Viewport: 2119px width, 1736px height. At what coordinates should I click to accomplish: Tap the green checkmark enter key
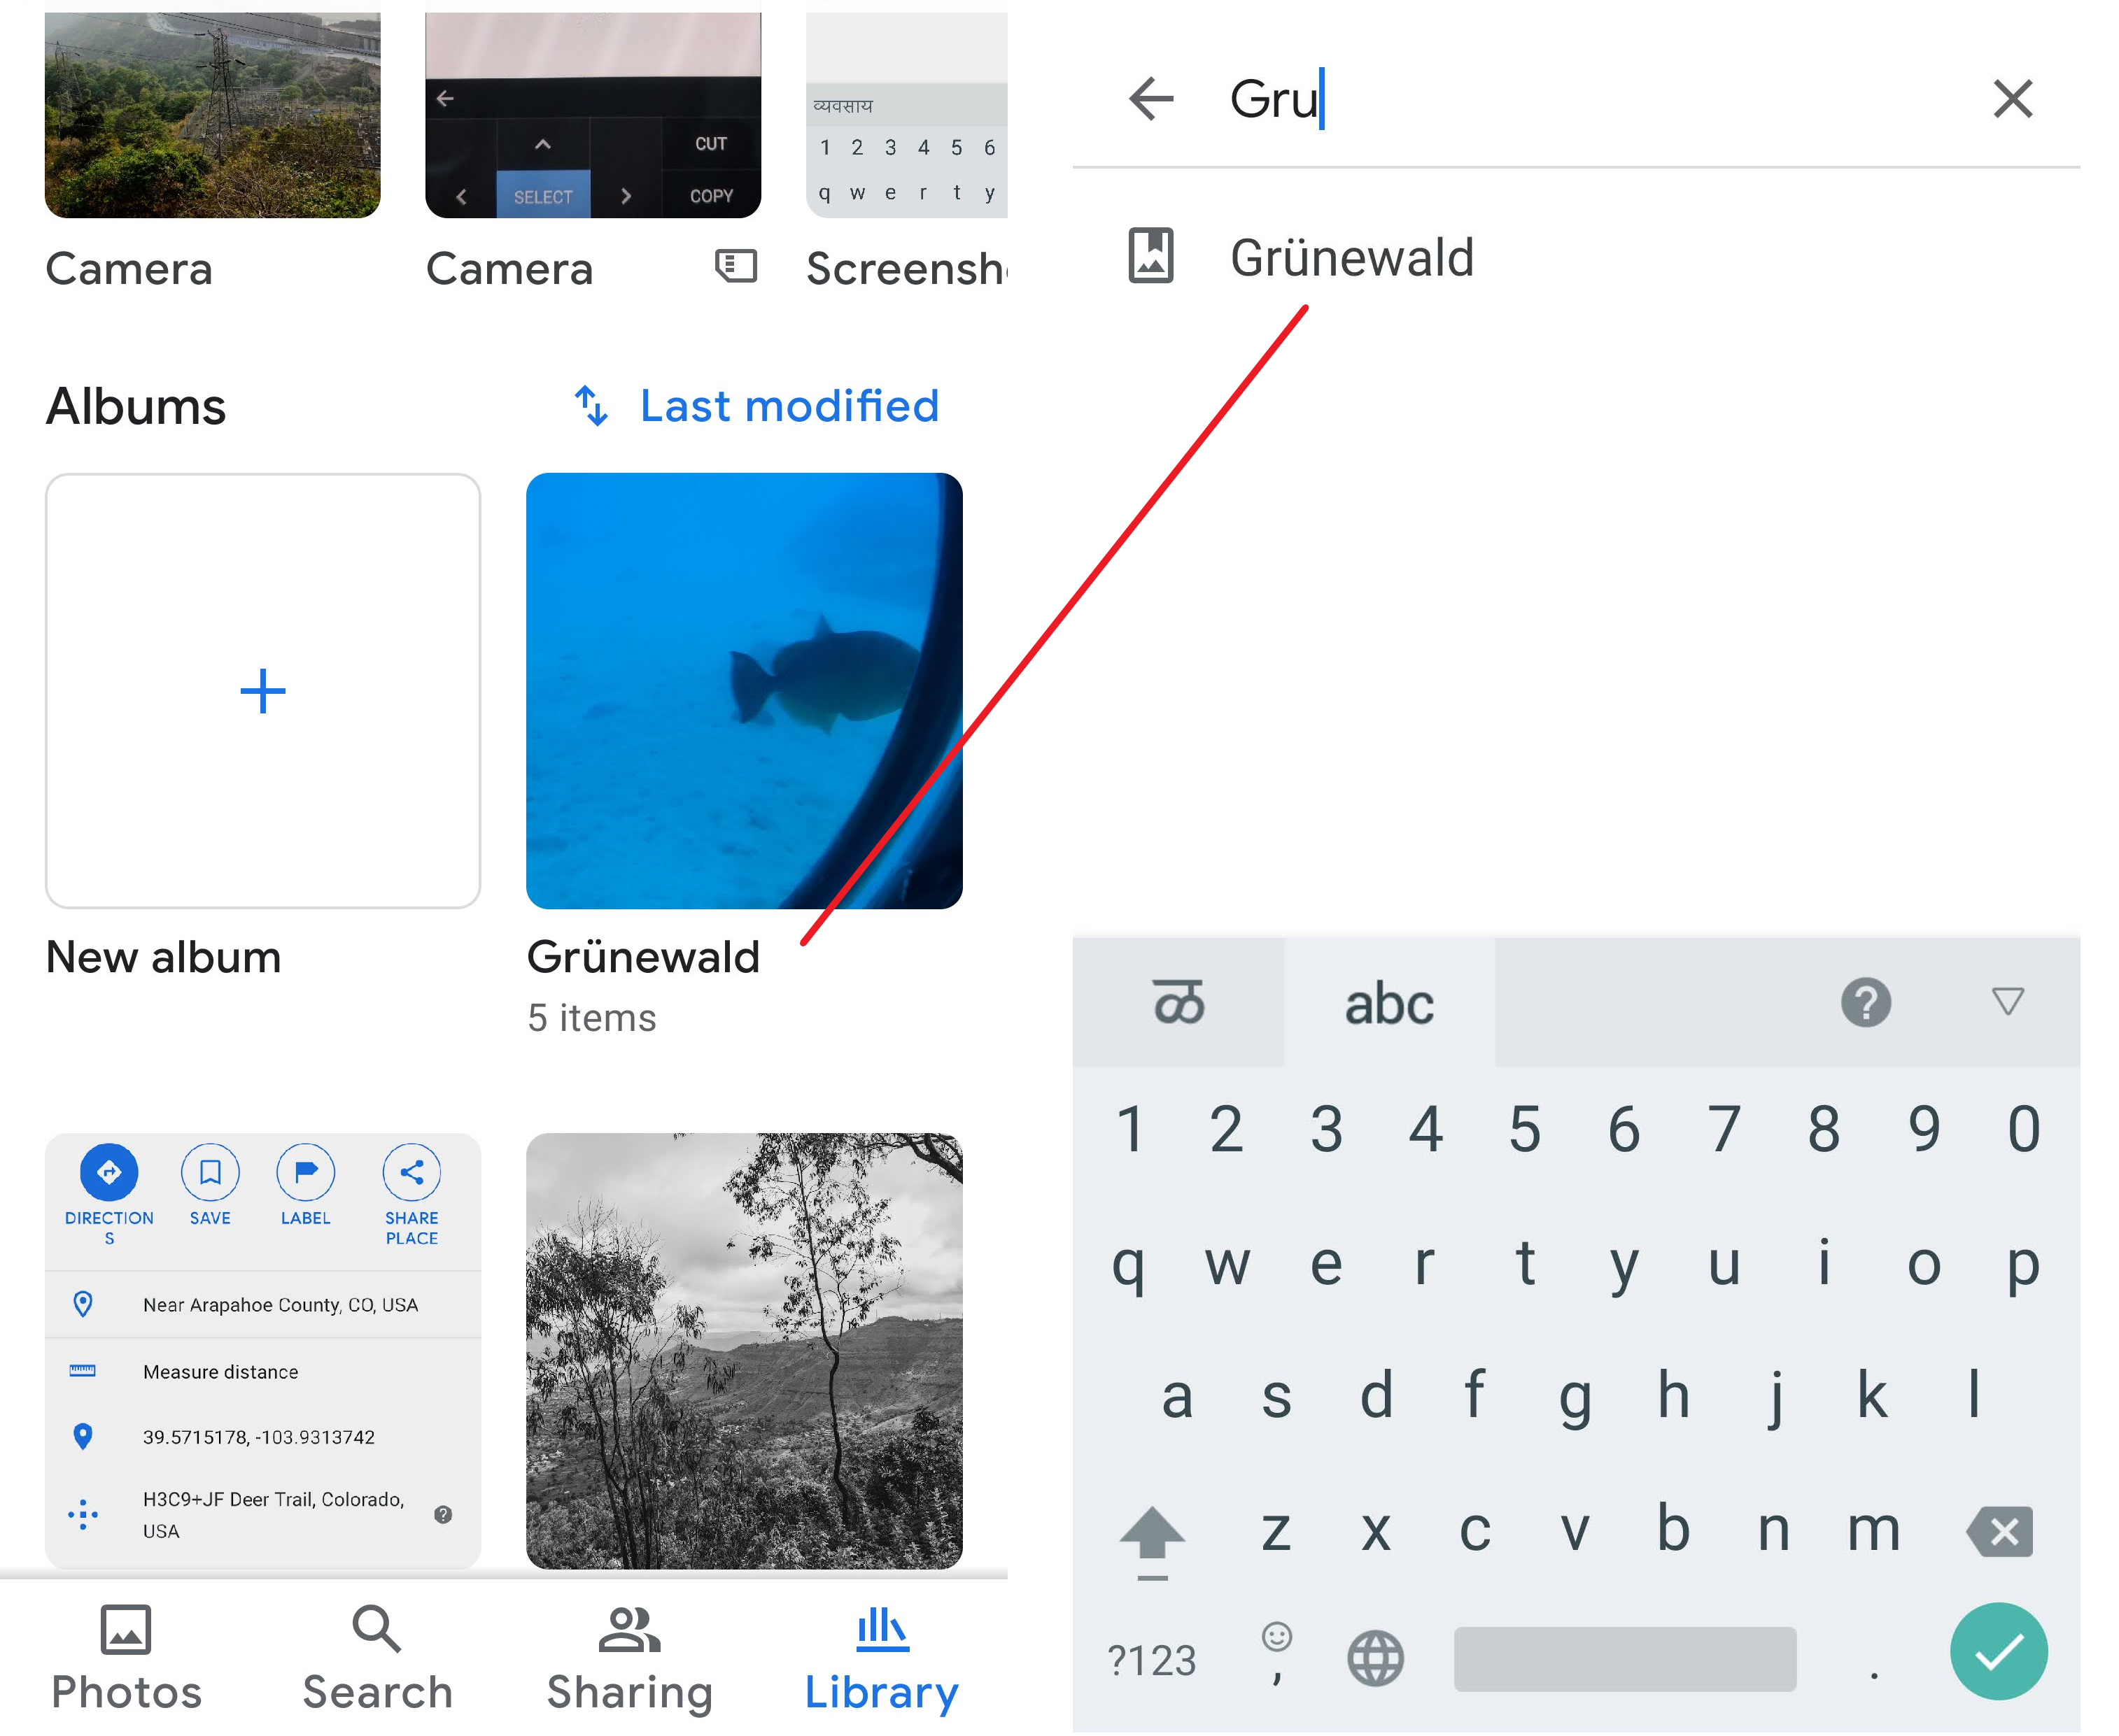[x=1998, y=1651]
